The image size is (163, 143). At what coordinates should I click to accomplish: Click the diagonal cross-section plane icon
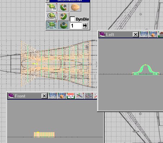(63, 7)
